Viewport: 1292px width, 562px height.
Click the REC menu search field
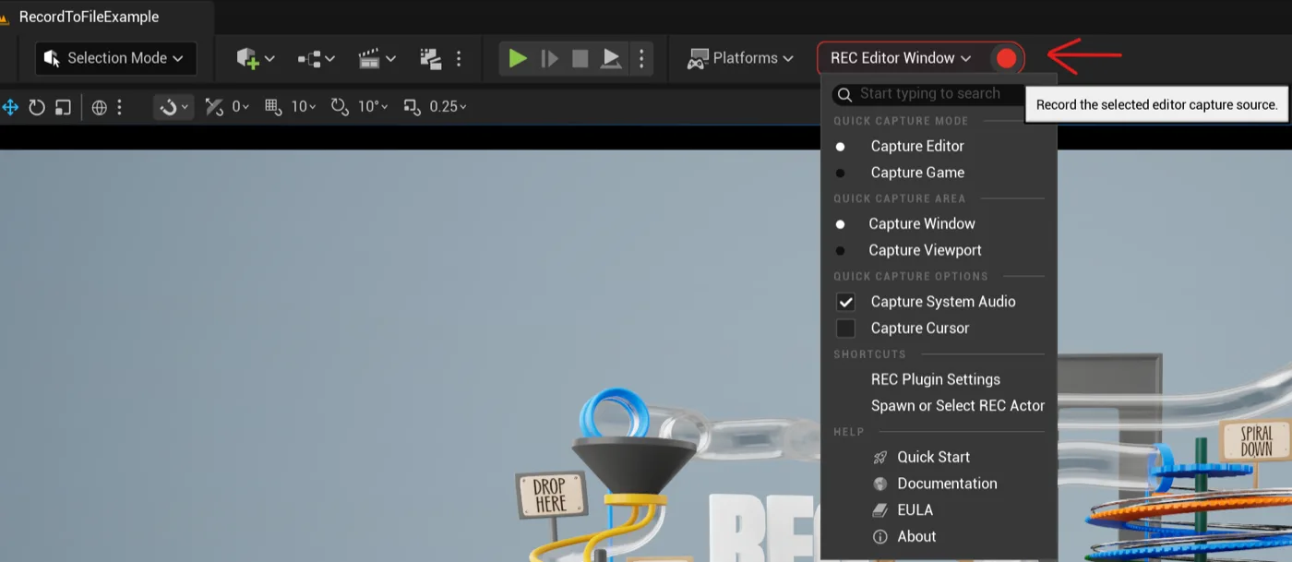pos(929,94)
